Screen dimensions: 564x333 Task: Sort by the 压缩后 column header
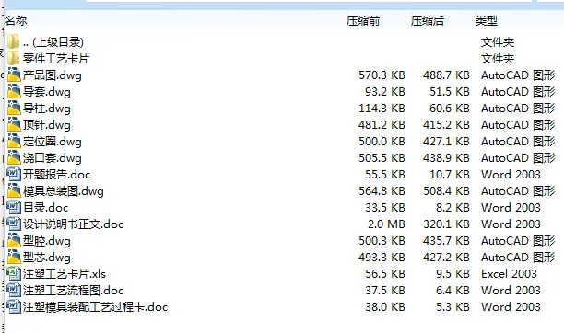pyautogui.click(x=428, y=21)
